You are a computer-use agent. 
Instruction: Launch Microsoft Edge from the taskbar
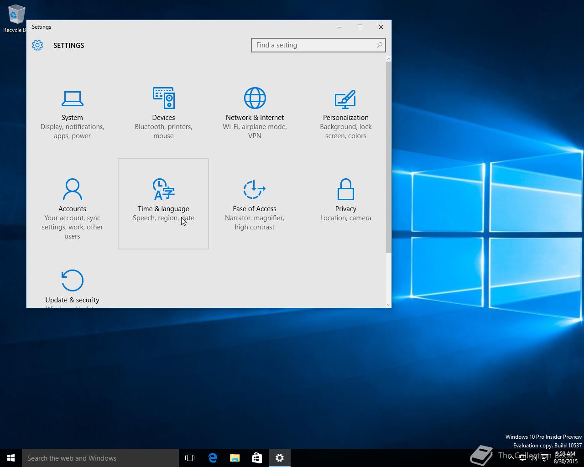click(x=213, y=458)
